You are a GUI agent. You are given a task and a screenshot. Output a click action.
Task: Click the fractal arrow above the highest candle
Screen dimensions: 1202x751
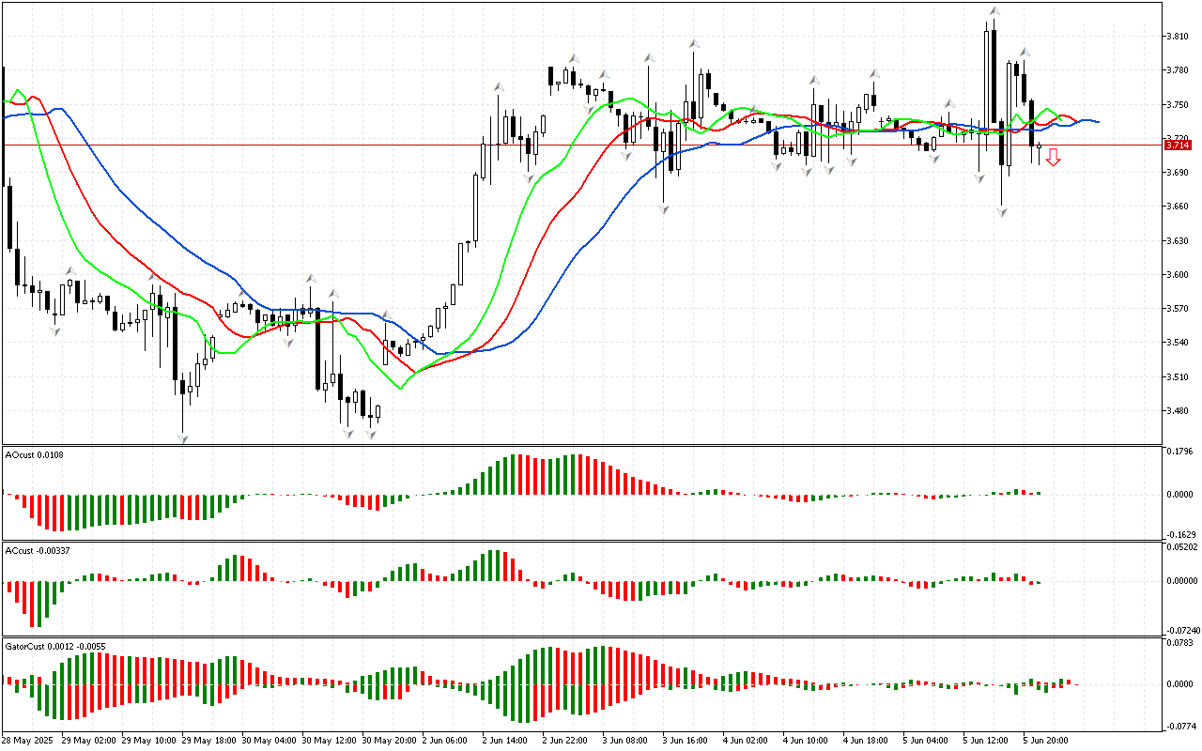tap(994, 12)
